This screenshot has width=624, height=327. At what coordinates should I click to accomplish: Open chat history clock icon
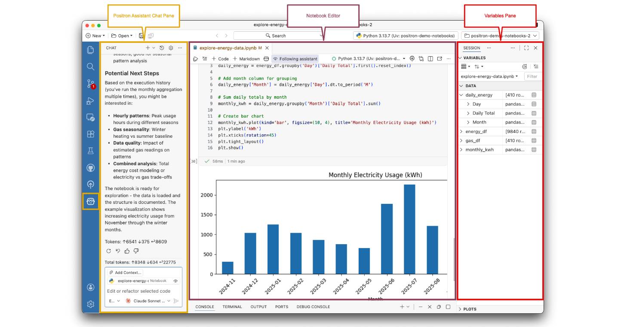[x=162, y=48]
